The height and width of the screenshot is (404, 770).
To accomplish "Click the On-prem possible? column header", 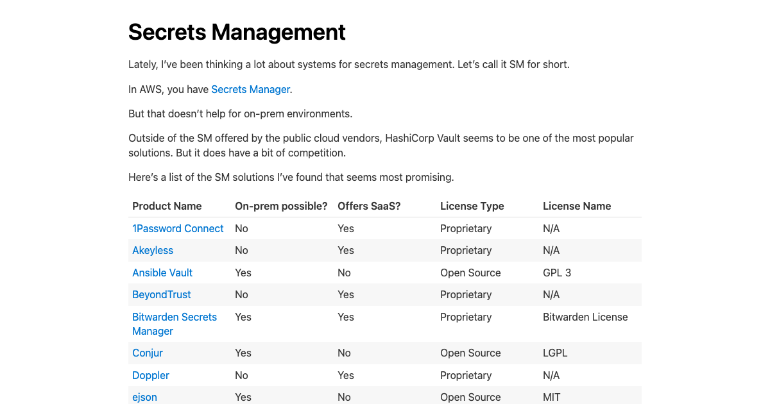I will (x=281, y=206).
